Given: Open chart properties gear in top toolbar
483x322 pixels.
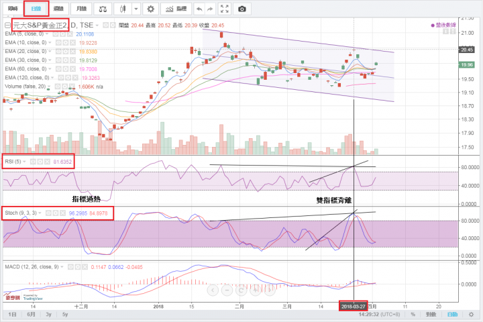Looking at the screenshot, I should (x=150, y=9).
